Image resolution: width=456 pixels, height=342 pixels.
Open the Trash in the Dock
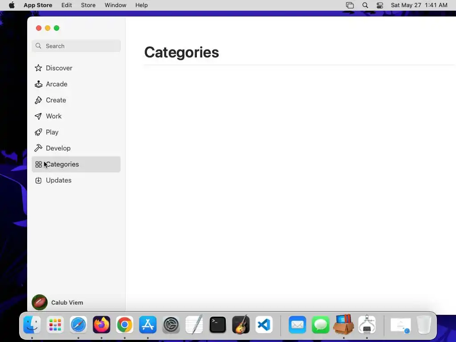[424, 325]
